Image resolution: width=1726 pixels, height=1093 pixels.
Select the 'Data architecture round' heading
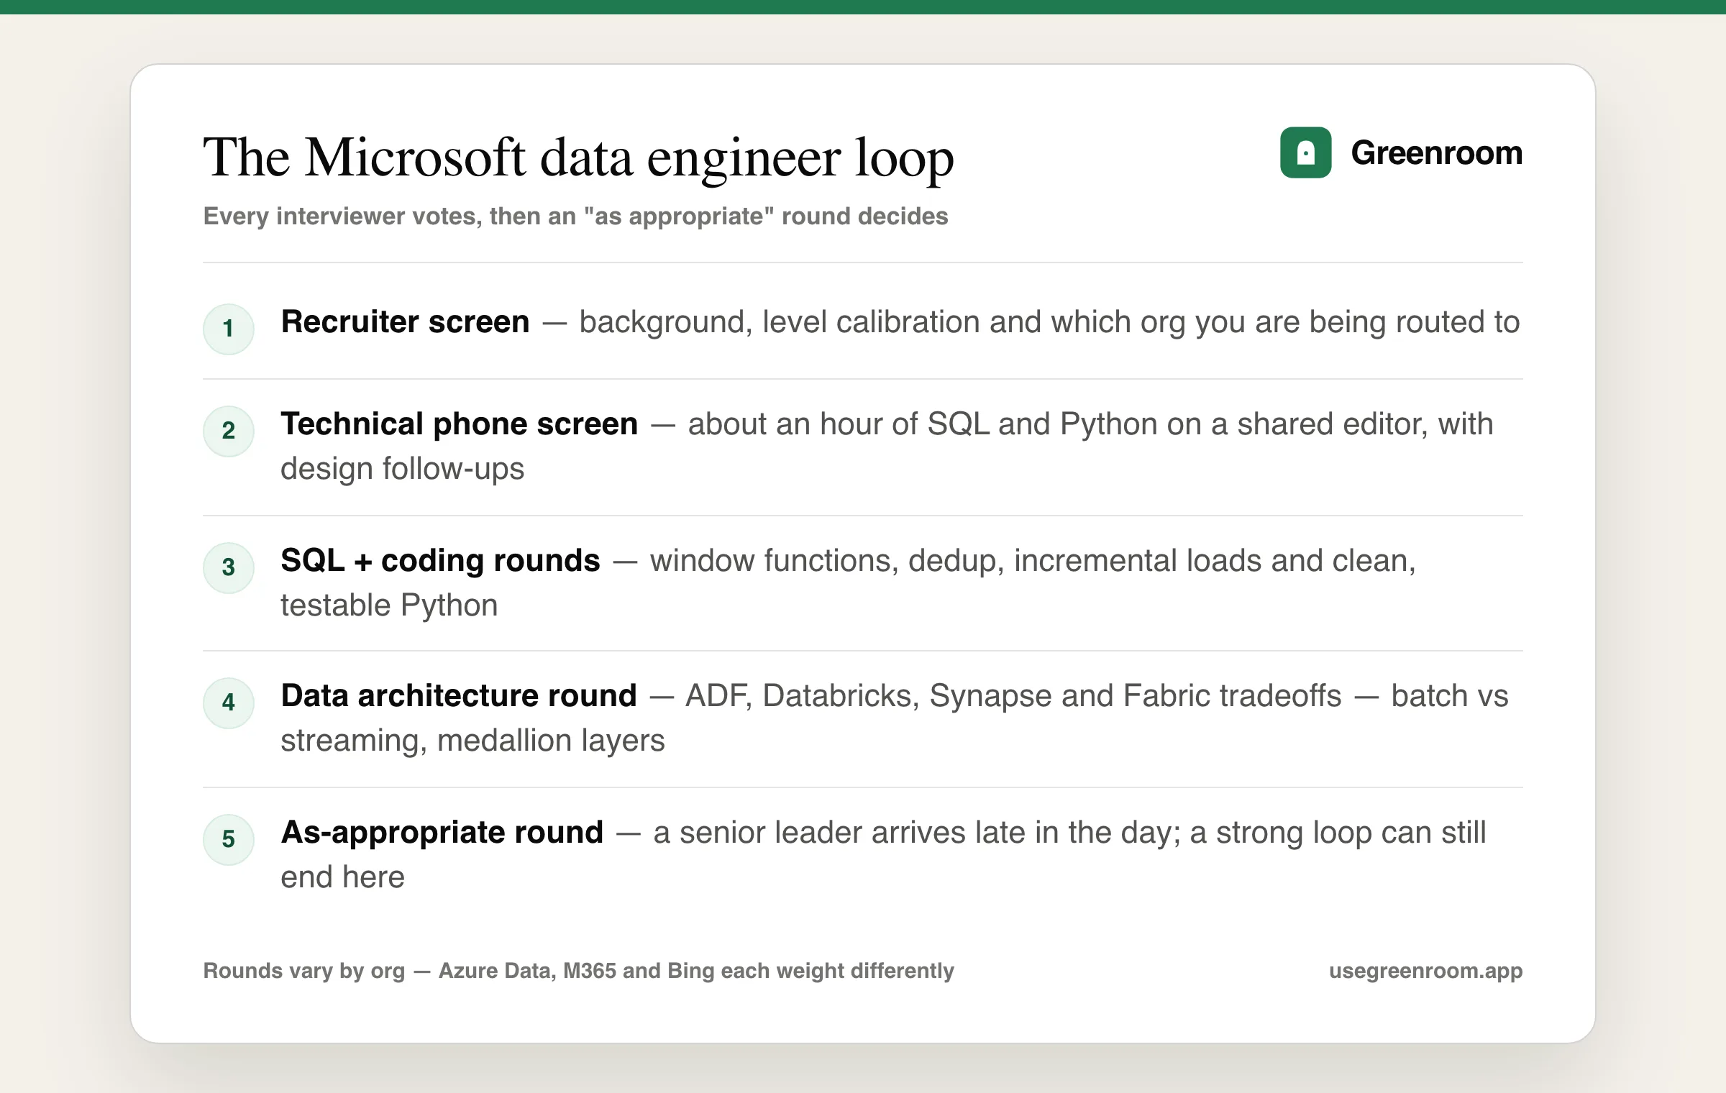click(458, 695)
